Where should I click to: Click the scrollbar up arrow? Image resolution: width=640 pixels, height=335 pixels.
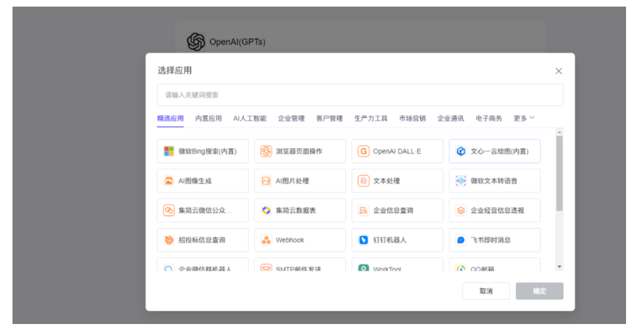point(559,132)
